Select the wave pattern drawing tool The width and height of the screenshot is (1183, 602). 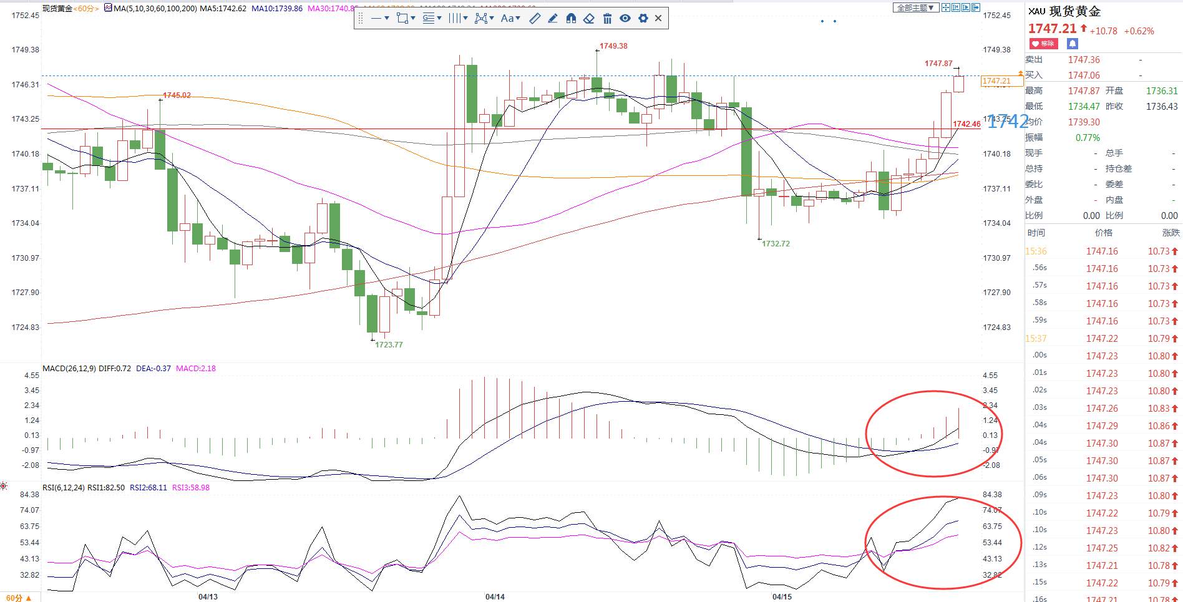click(x=481, y=19)
